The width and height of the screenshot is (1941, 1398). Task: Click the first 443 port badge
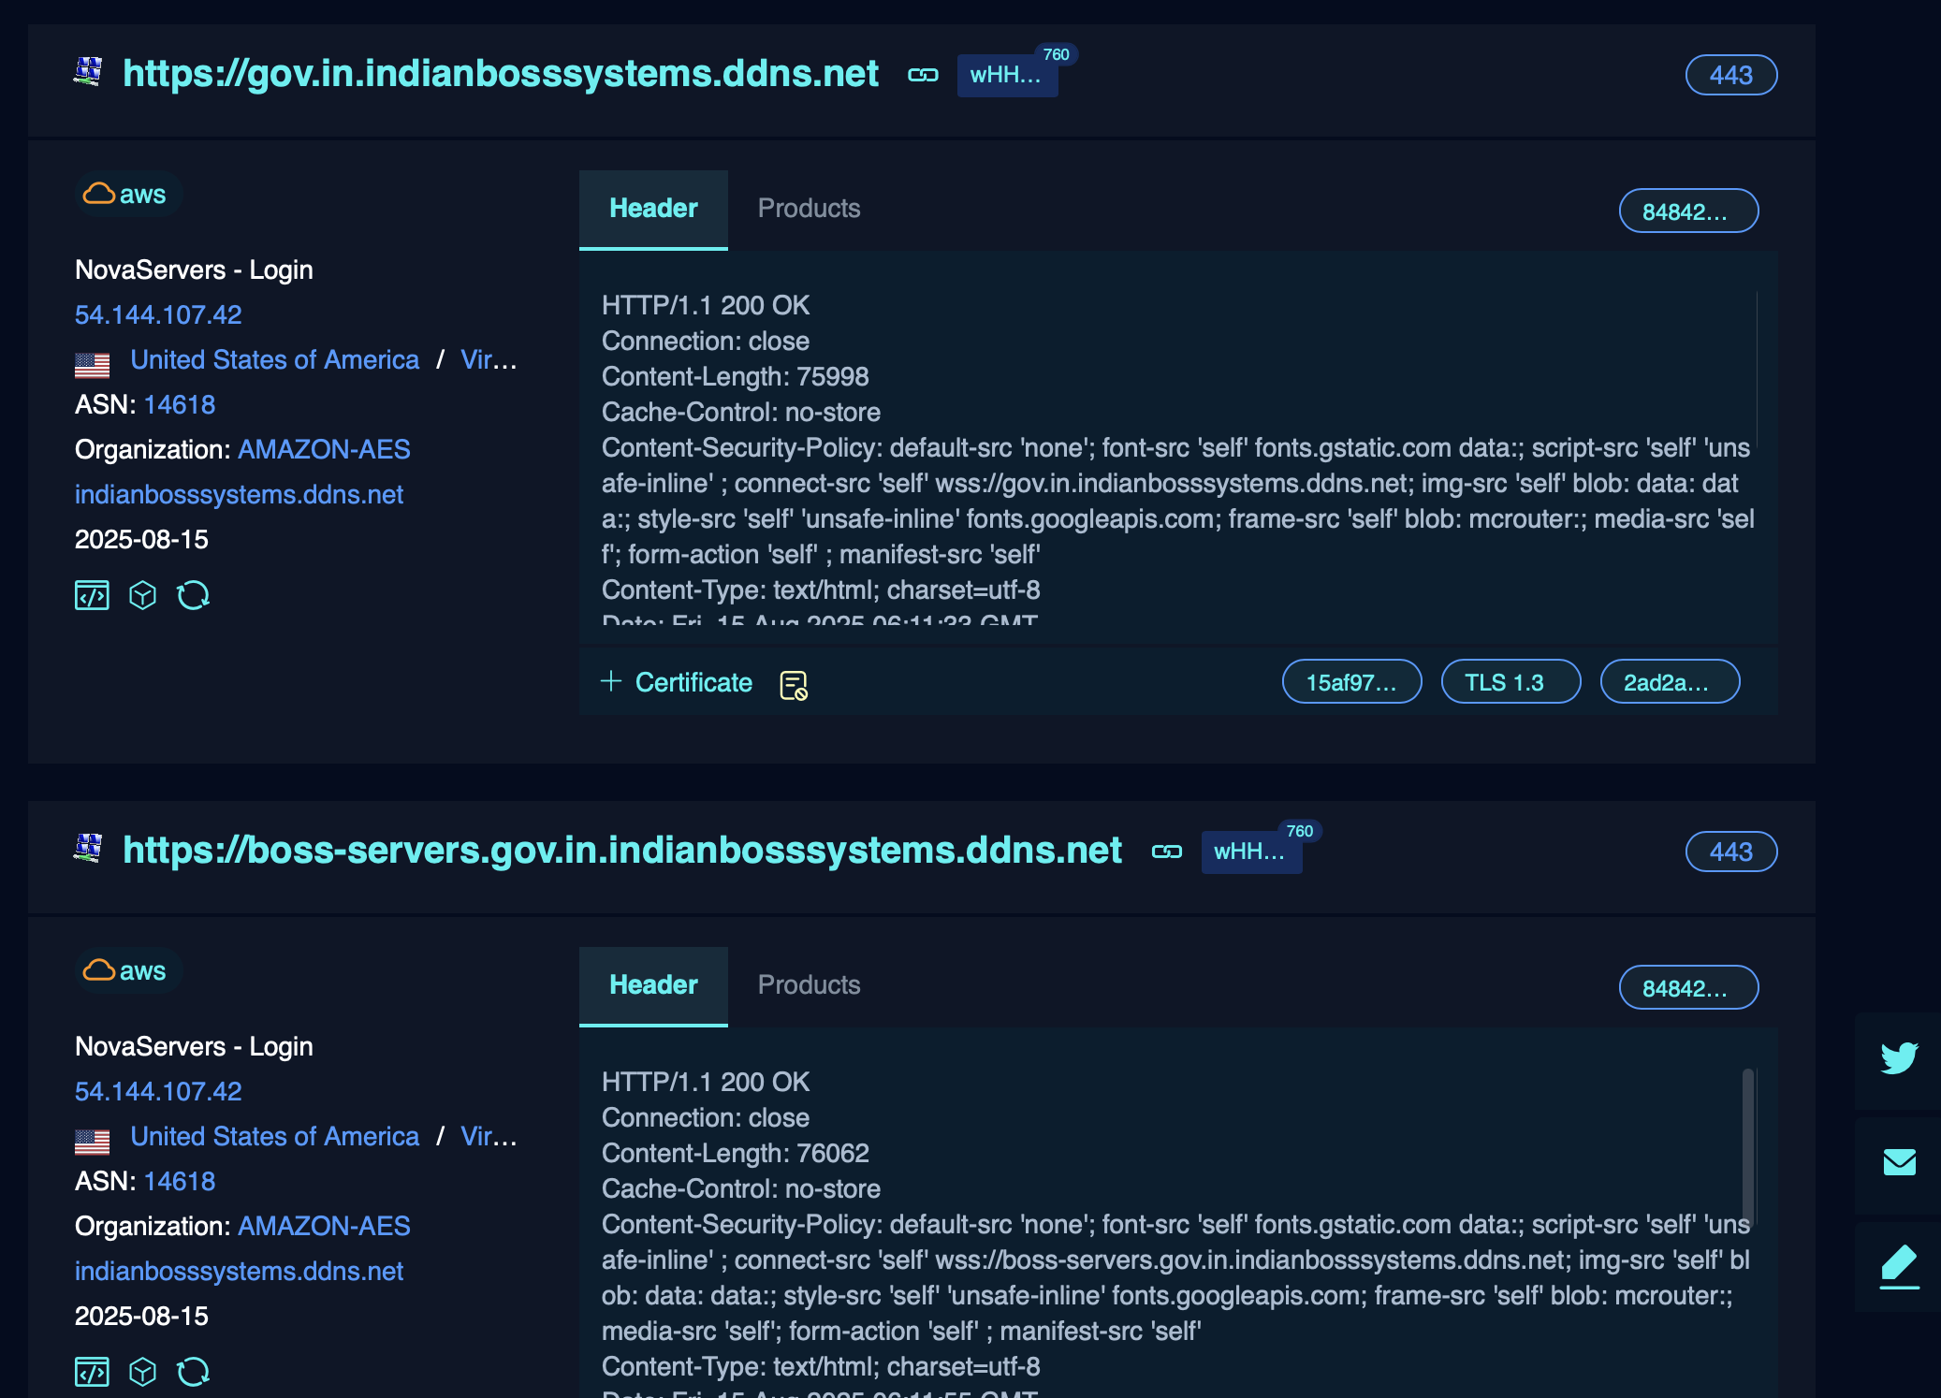1730,75
